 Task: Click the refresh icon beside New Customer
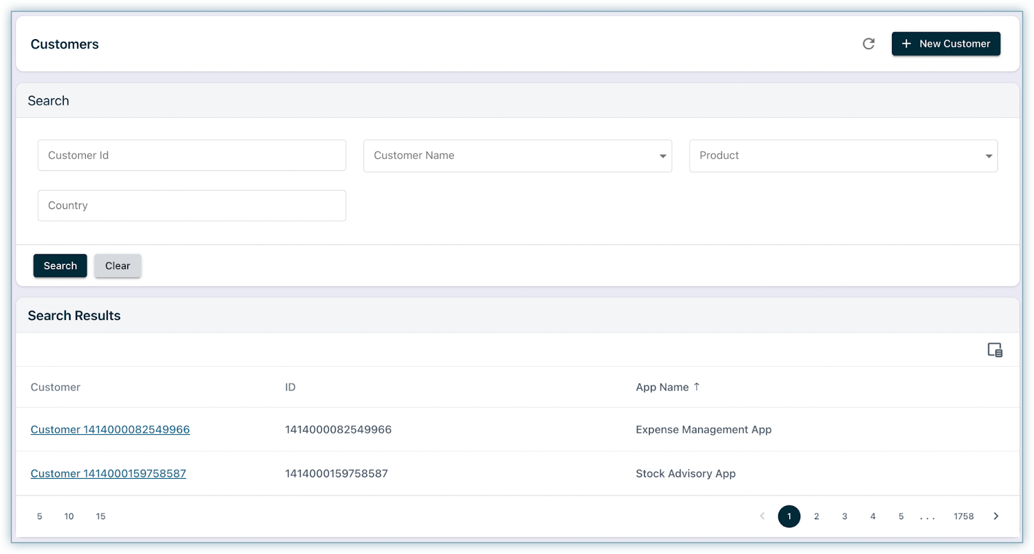869,44
